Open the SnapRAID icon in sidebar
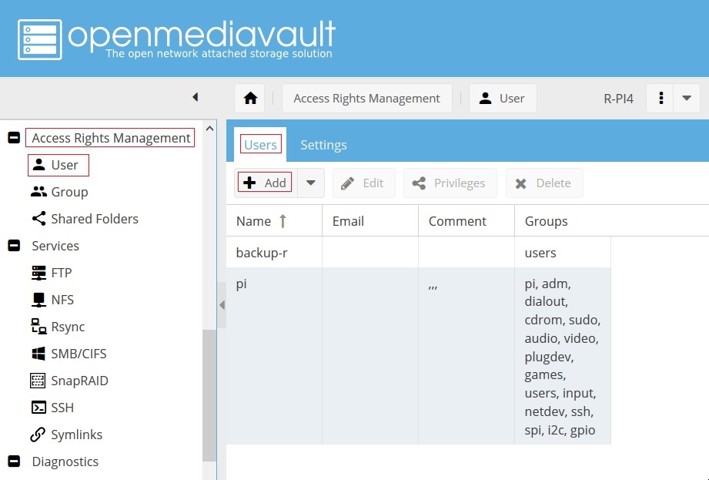 click(38, 381)
